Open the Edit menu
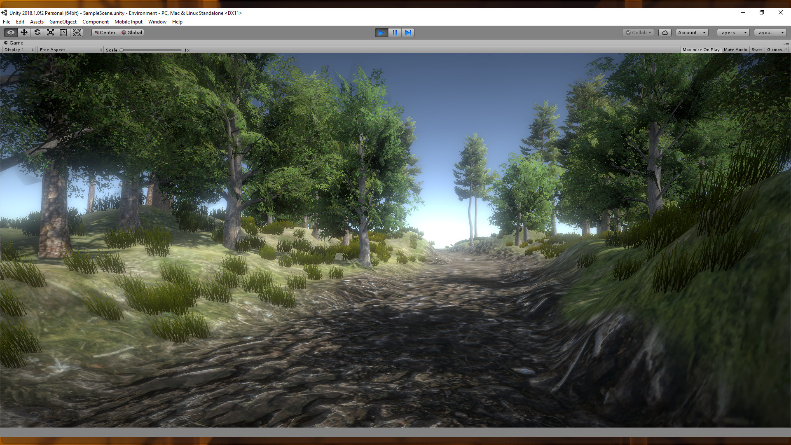The height and width of the screenshot is (445, 791). click(x=20, y=22)
